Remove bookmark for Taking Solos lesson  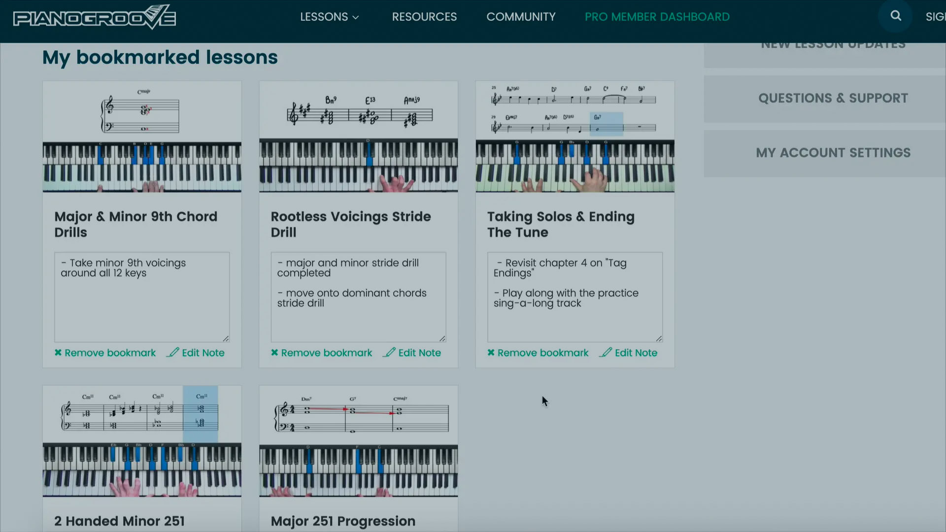tap(538, 353)
